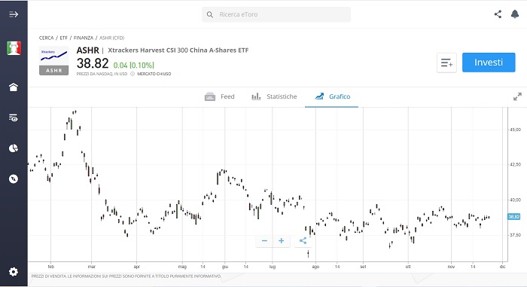Zoom out the chart with the minus button
The width and height of the screenshot is (527, 287).
[x=264, y=240]
